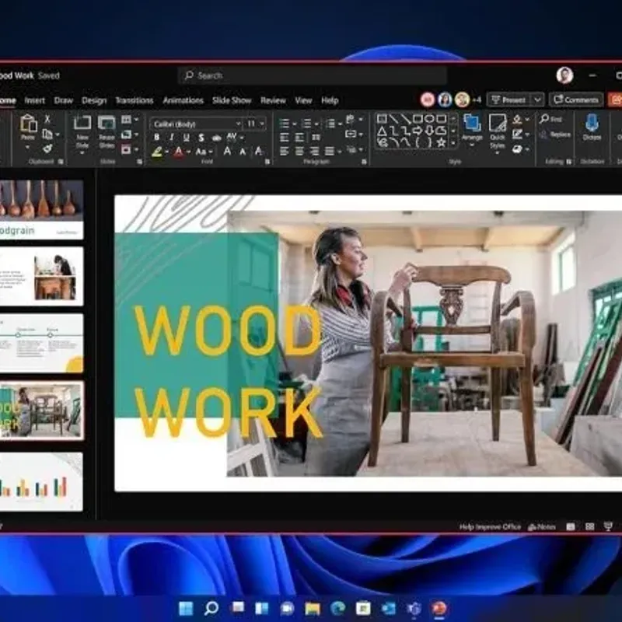Launch Microsoft Edge from the taskbar

337,608
